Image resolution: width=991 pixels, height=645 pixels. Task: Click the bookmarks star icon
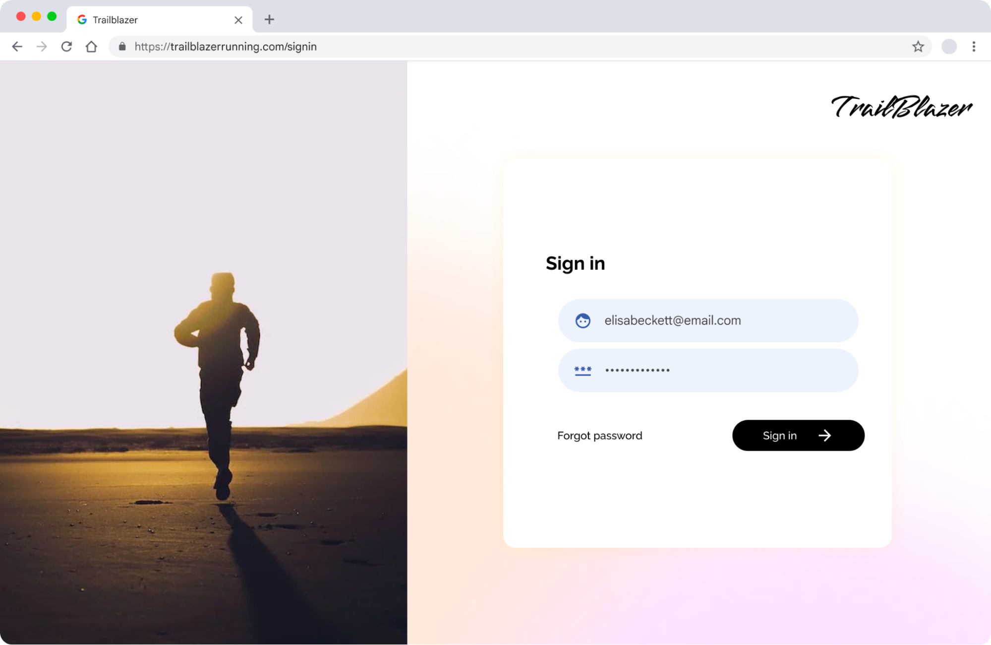click(918, 46)
